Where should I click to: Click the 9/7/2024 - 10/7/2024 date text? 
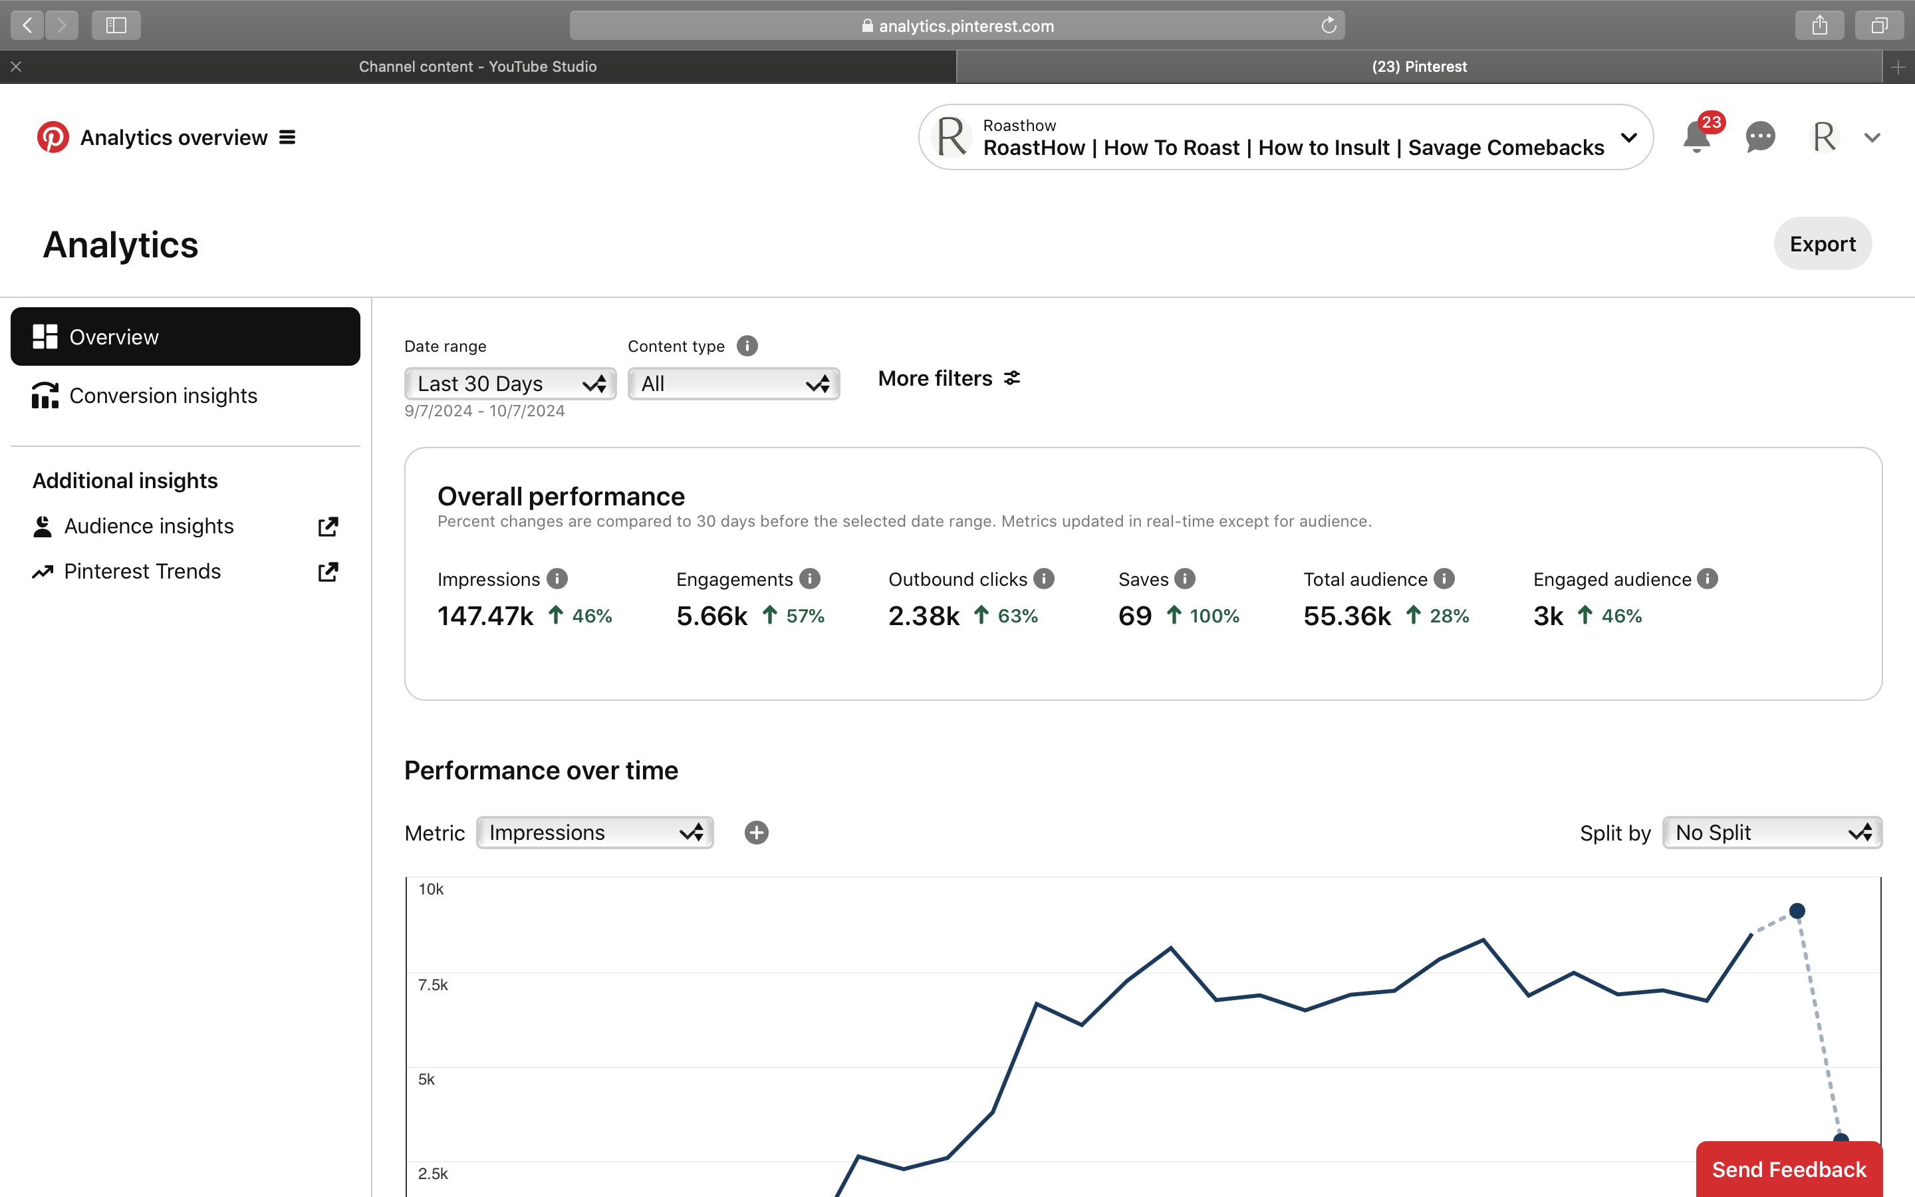[x=484, y=411]
